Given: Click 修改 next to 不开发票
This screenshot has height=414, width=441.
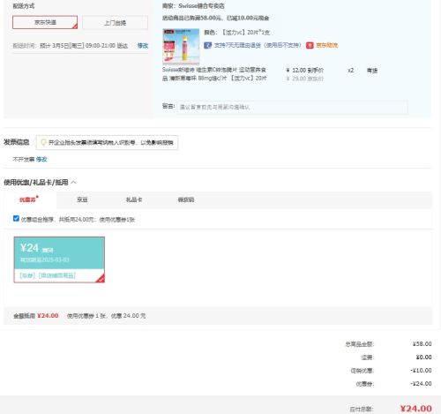Looking at the screenshot, I should click(41, 159).
